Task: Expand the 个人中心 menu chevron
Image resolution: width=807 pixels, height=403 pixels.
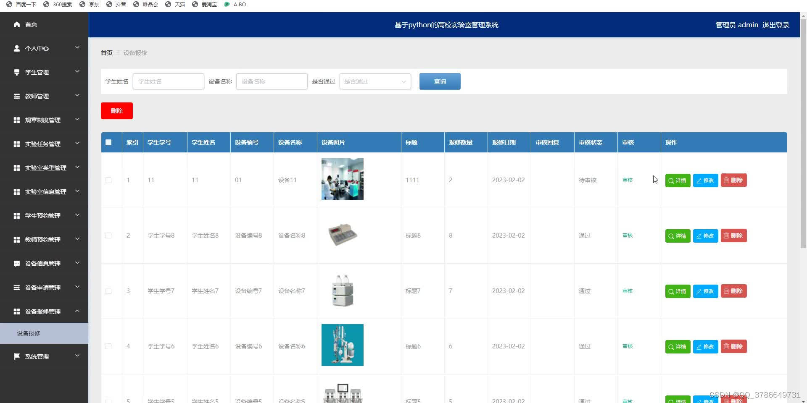Action: point(77,48)
